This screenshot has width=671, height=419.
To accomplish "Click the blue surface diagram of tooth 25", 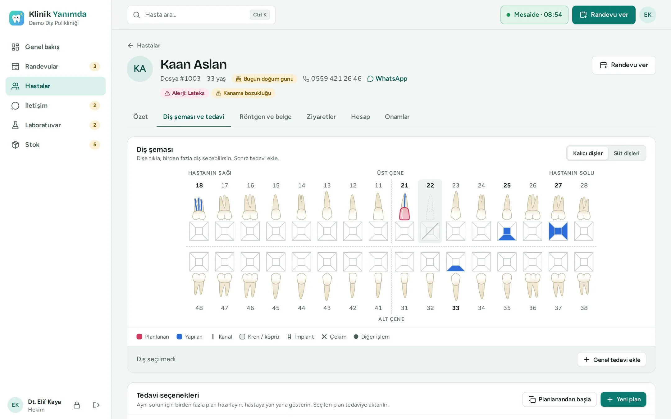I will [507, 231].
